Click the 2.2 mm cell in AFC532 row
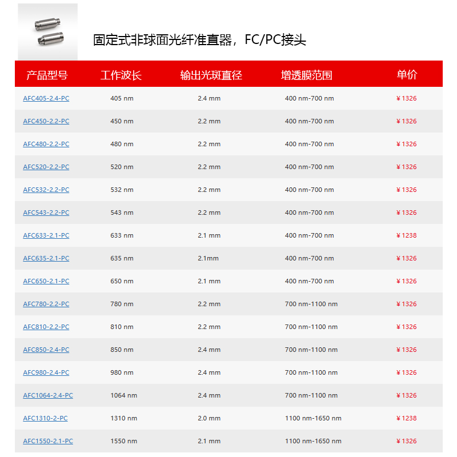 point(209,190)
